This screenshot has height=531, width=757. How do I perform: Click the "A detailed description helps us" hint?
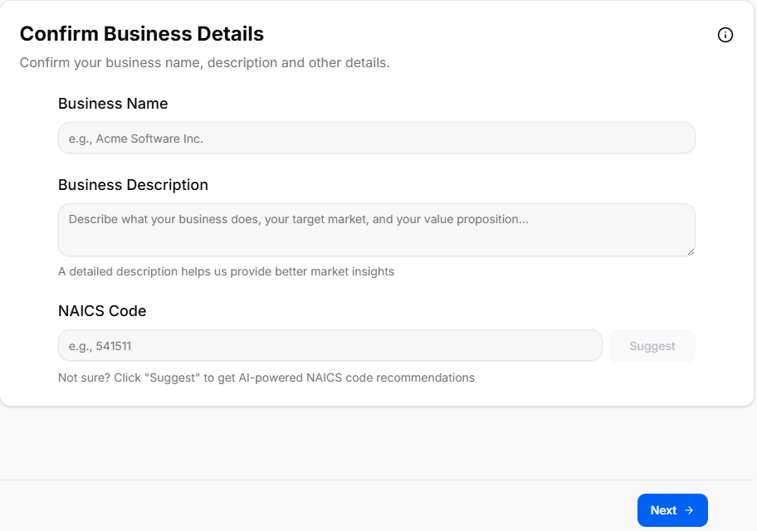click(x=226, y=271)
